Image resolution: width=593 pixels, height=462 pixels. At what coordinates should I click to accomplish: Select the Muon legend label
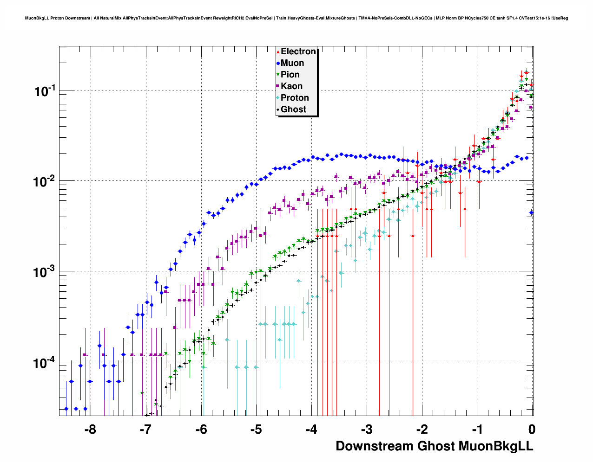click(292, 63)
